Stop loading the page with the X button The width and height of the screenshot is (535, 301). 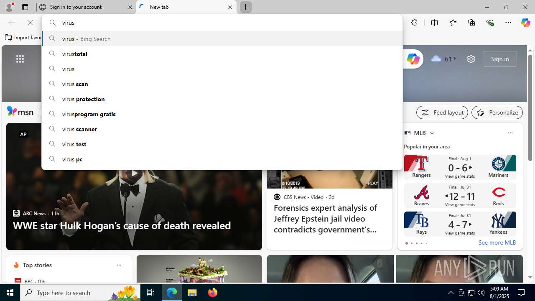[30, 23]
